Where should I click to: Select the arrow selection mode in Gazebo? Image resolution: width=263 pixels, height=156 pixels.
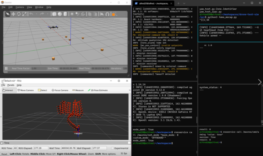coord(7,14)
